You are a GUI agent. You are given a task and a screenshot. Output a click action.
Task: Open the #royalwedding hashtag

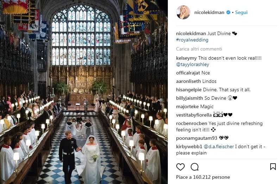pos(192,40)
